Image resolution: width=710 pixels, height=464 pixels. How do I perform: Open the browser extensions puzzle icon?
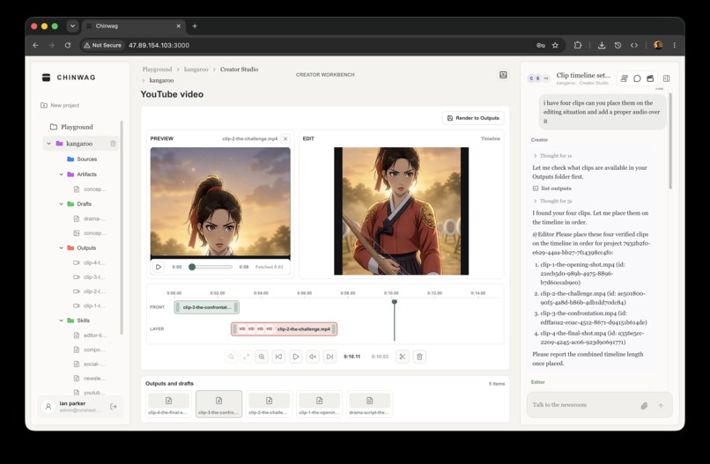[x=577, y=45]
